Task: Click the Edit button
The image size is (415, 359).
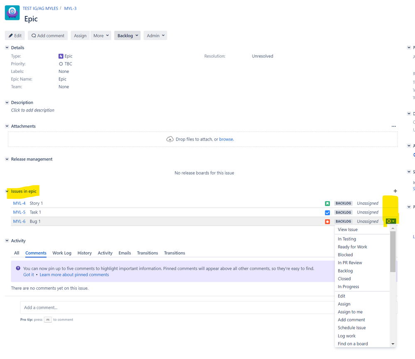Action: click(x=15, y=35)
